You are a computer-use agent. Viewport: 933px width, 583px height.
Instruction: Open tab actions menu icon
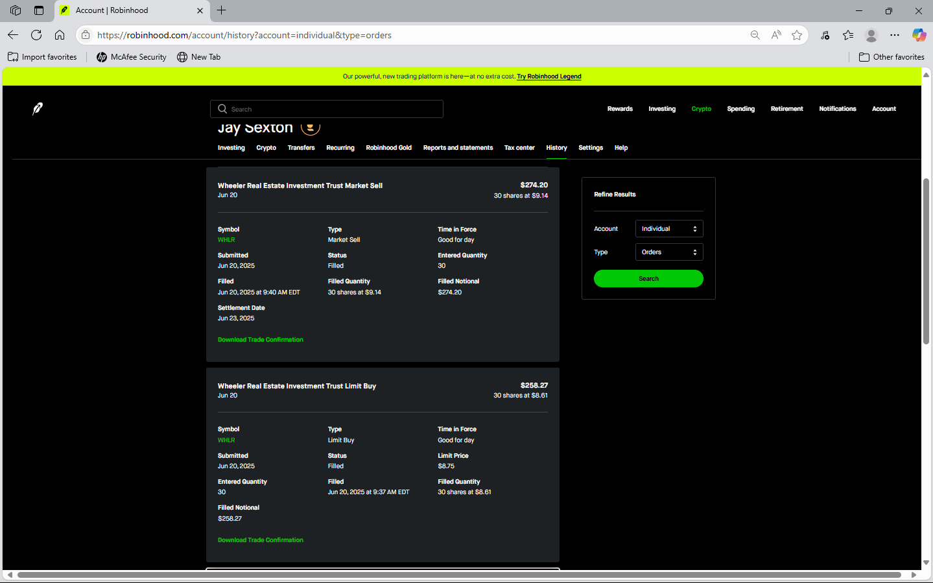click(16, 10)
